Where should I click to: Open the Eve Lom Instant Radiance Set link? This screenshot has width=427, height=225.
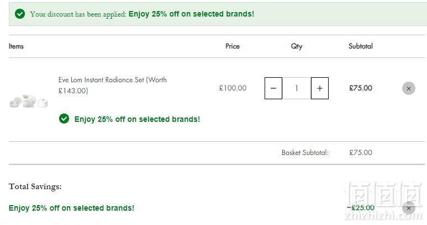[113, 85]
